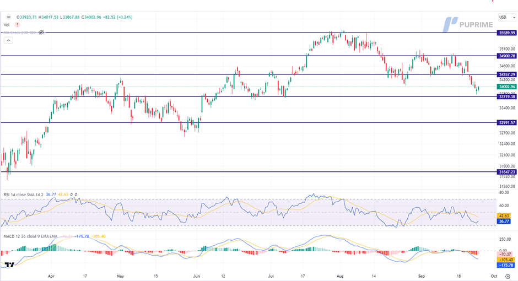Select the 31647.23 horizontal line label
518x281 pixels.
coord(506,172)
